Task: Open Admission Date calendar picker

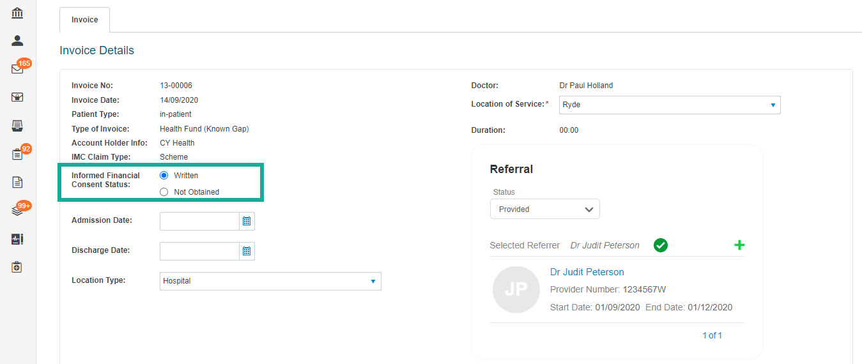Action: point(247,221)
